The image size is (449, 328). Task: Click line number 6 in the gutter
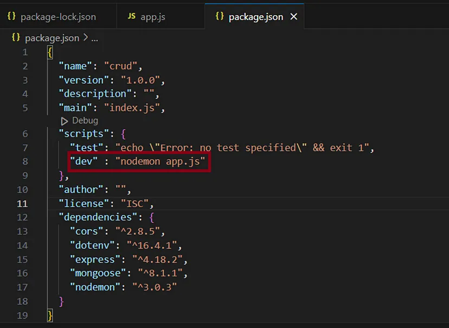(25, 134)
